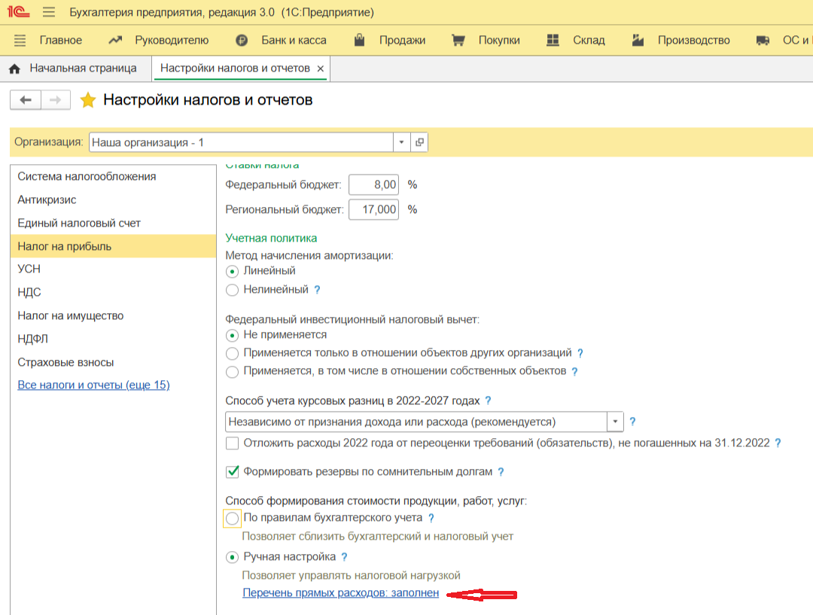Open the Банк и касса menu section

tap(294, 41)
